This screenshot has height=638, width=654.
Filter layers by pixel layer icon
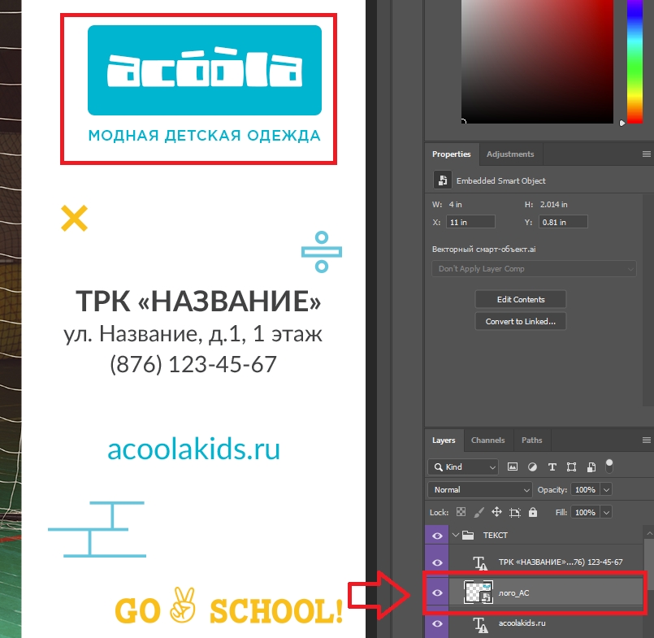(512, 467)
